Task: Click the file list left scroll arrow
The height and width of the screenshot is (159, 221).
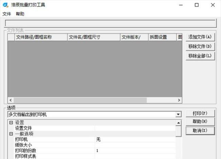Action: click(x=10, y=100)
